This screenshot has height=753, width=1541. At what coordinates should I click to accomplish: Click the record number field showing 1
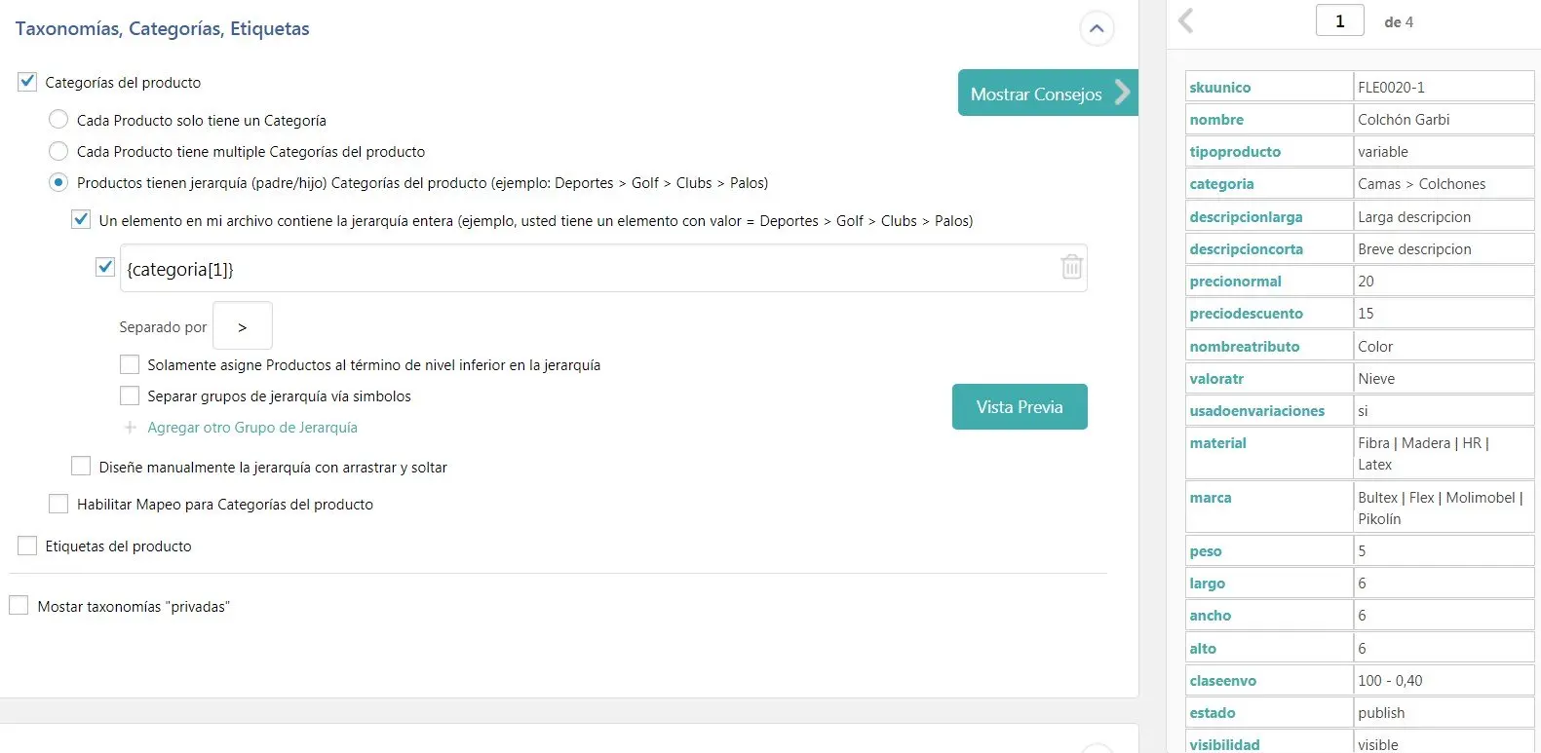[x=1339, y=20]
